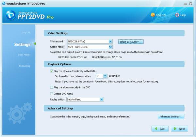Click the title bar application icon
The width and height of the screenshot is (196, 137).
4,3
